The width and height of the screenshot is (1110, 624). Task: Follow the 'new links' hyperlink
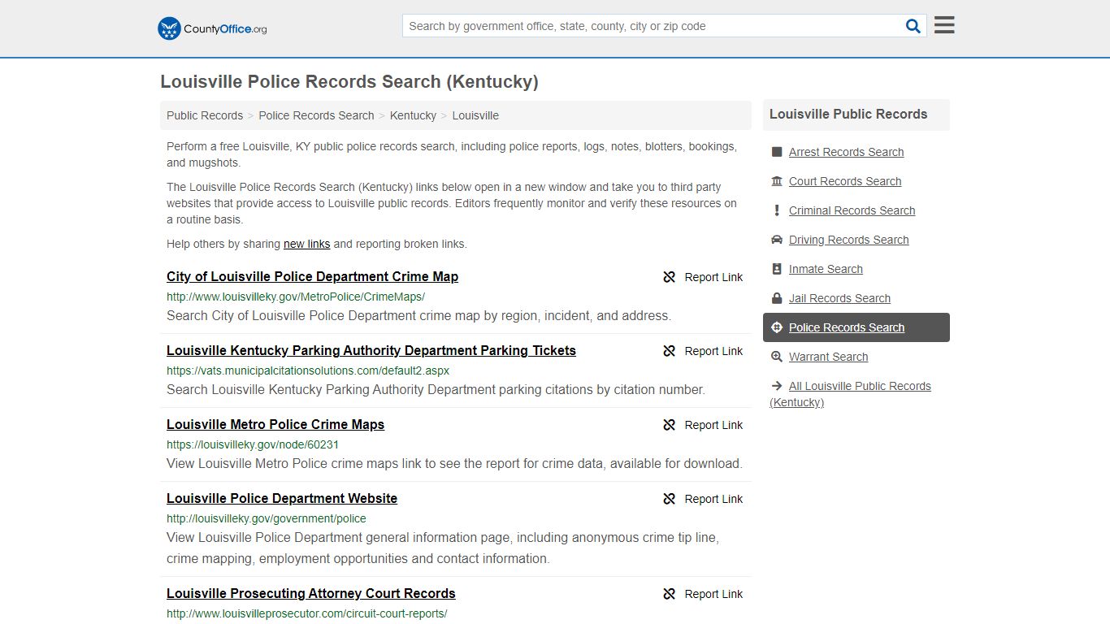click(x=307, y=244)
